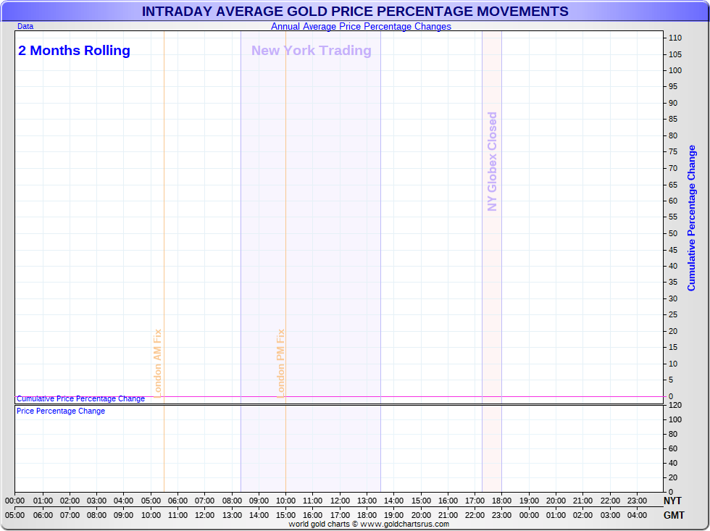Select the '00:00' label in the GMT row
The height and width of the screenshot is (531, 710).
(x=529, y=515)
